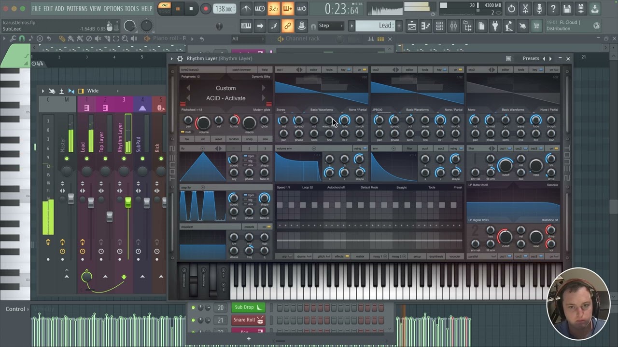
Task: Open the Lead pattern selector
Action: click(x=375, y=26)
